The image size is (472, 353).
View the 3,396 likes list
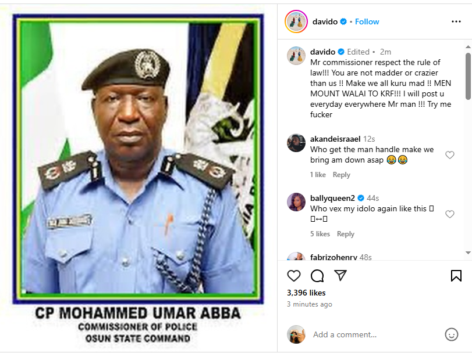[306, 293]
